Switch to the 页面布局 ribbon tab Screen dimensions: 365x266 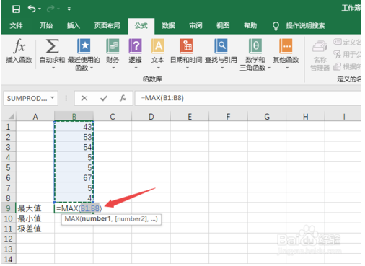(x=107, y=25)
